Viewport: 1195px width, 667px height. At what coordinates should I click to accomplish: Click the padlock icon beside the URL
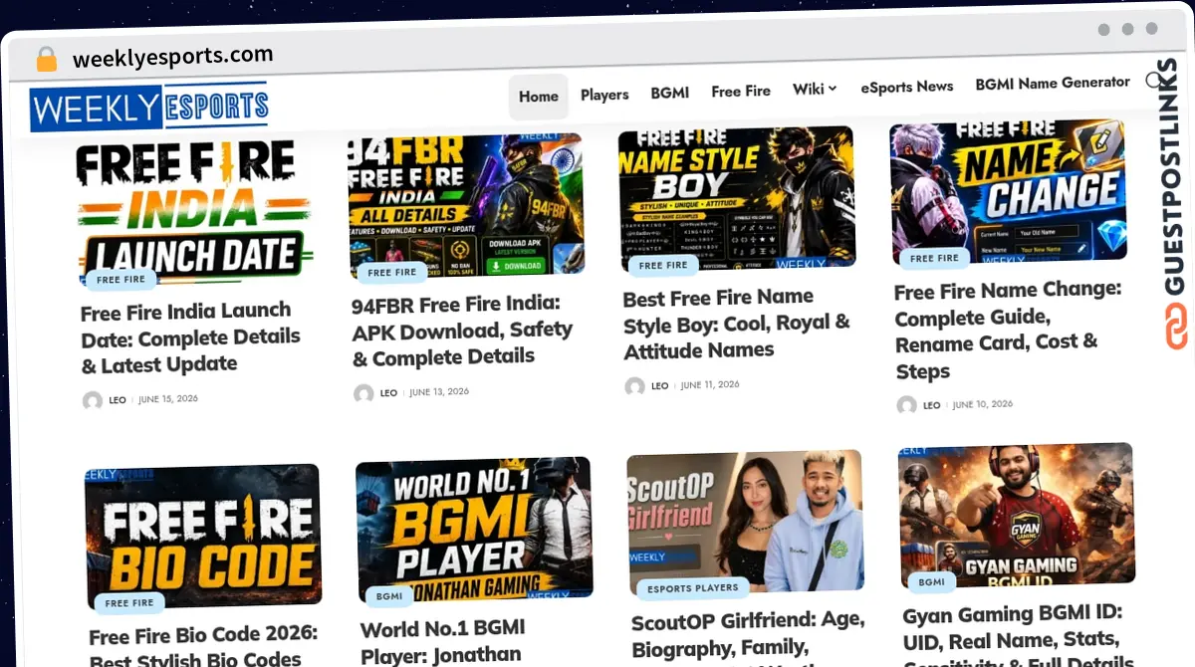(x=47, y=60)
